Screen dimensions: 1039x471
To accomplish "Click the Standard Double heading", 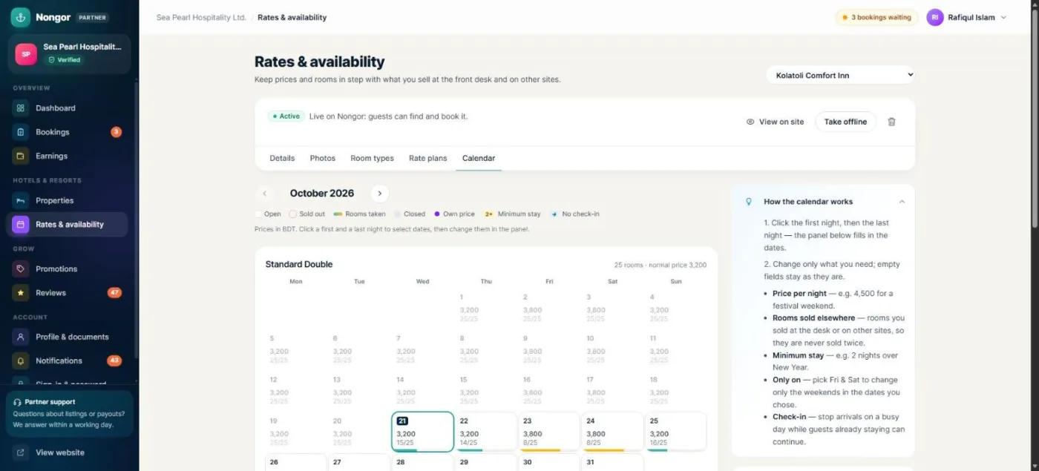I will point(299,264).
